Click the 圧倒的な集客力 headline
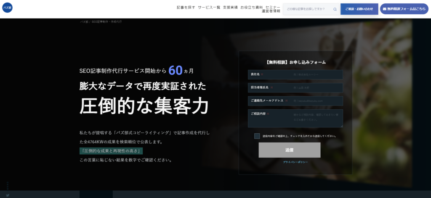The image size is (431, 198). click(144, 106)
